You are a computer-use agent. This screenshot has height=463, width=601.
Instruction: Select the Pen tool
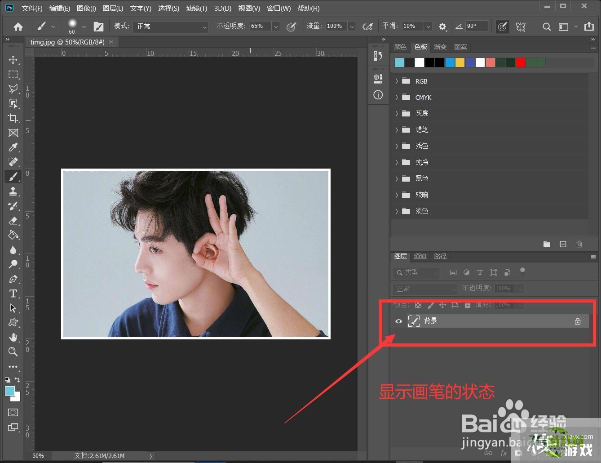click(13, 279)
